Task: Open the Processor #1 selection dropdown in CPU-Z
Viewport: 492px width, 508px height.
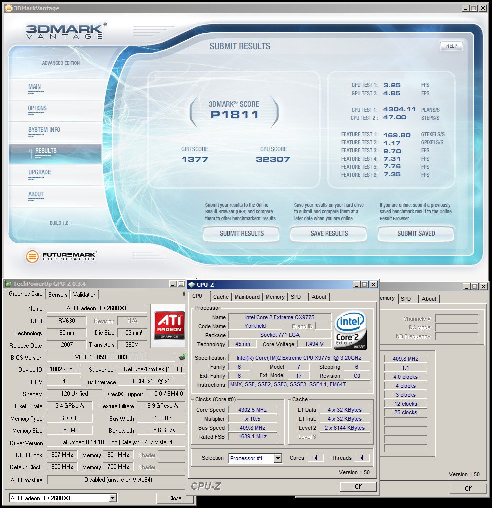Action: click(278, 458)
